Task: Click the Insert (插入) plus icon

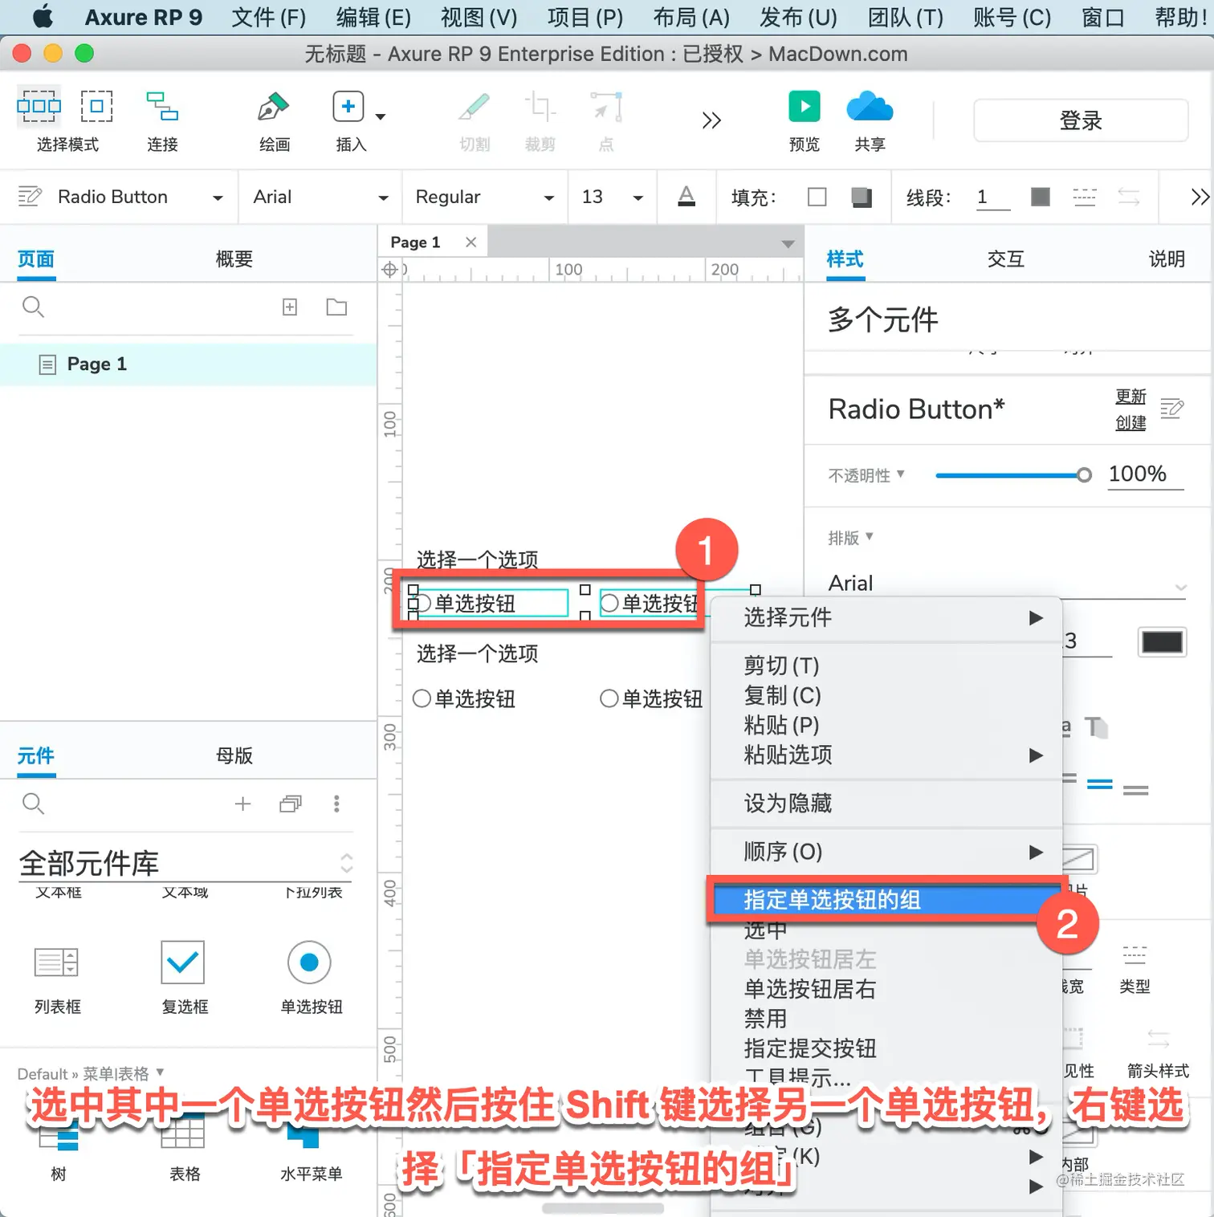Action: (348, 107)
